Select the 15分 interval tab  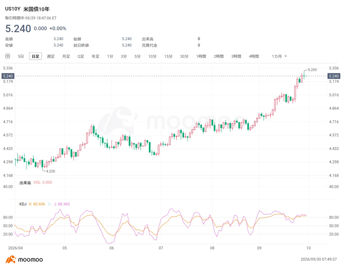click(168, 56)
